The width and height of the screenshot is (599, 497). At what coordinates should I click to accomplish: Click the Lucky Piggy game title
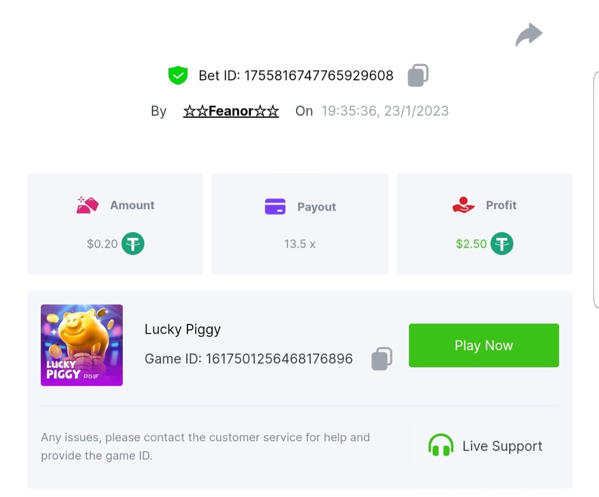pos(183,329)
